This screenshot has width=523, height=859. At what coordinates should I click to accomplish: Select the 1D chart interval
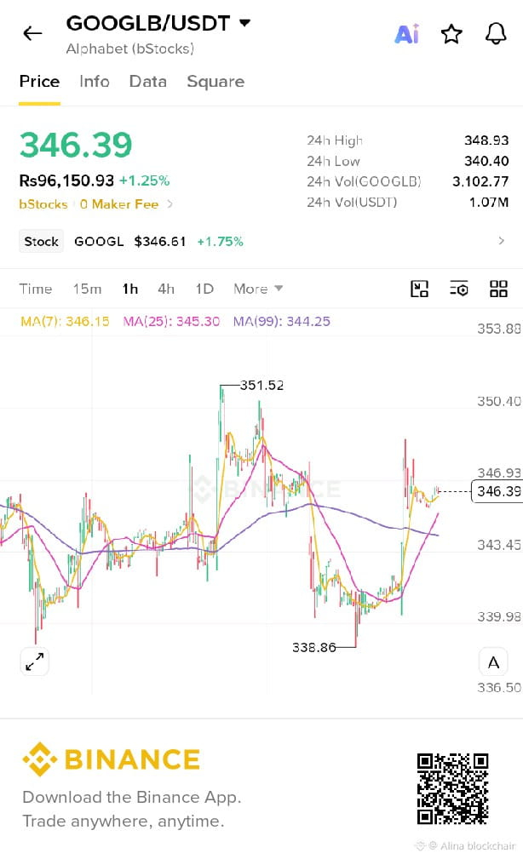coord(204,289)
